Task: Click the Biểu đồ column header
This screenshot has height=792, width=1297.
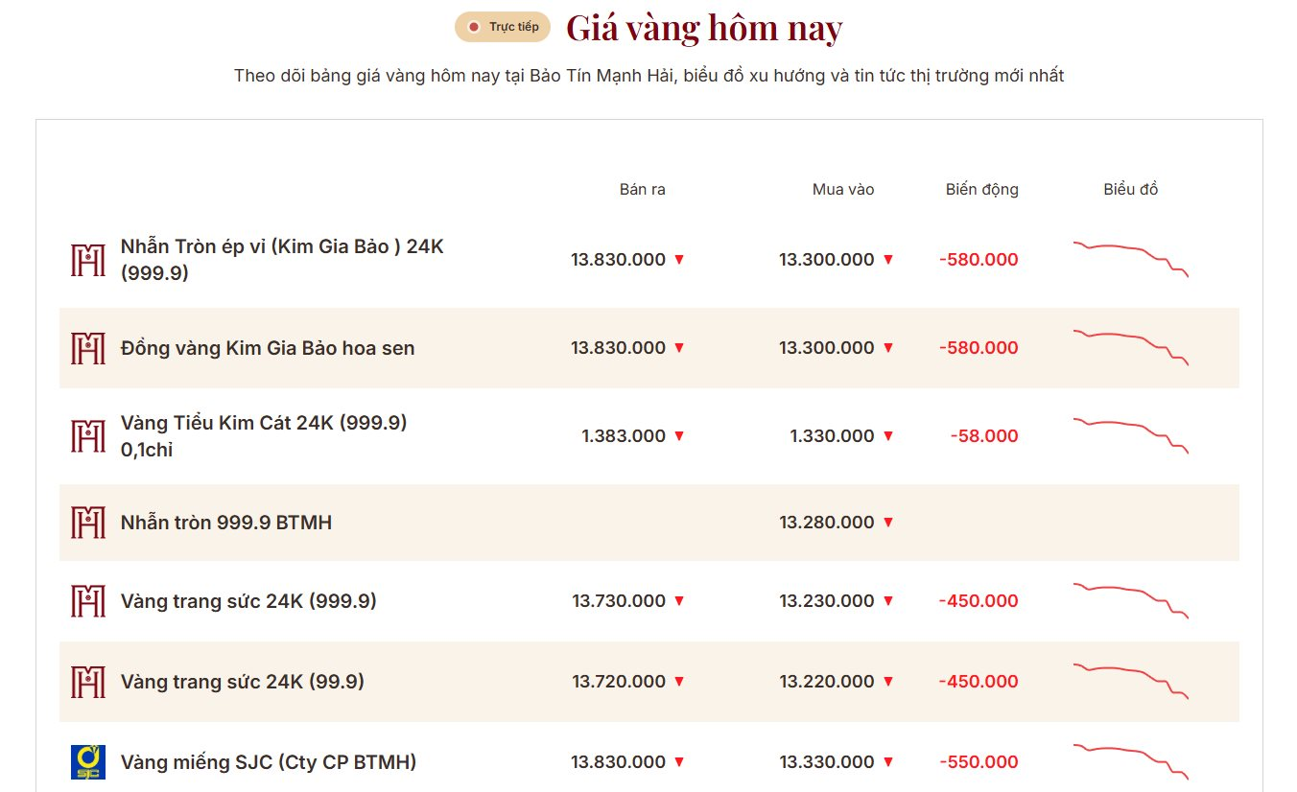Action: pyautogui.click(x=1131, y=190)
